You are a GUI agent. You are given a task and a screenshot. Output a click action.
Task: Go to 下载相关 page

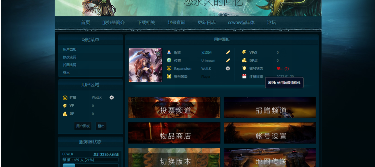pyautogui.click(x=146, y=23)
